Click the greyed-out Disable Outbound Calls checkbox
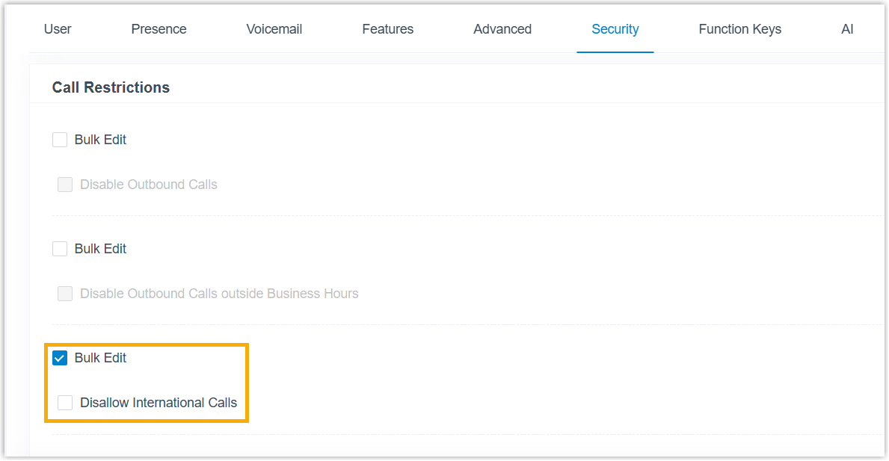 66,185
